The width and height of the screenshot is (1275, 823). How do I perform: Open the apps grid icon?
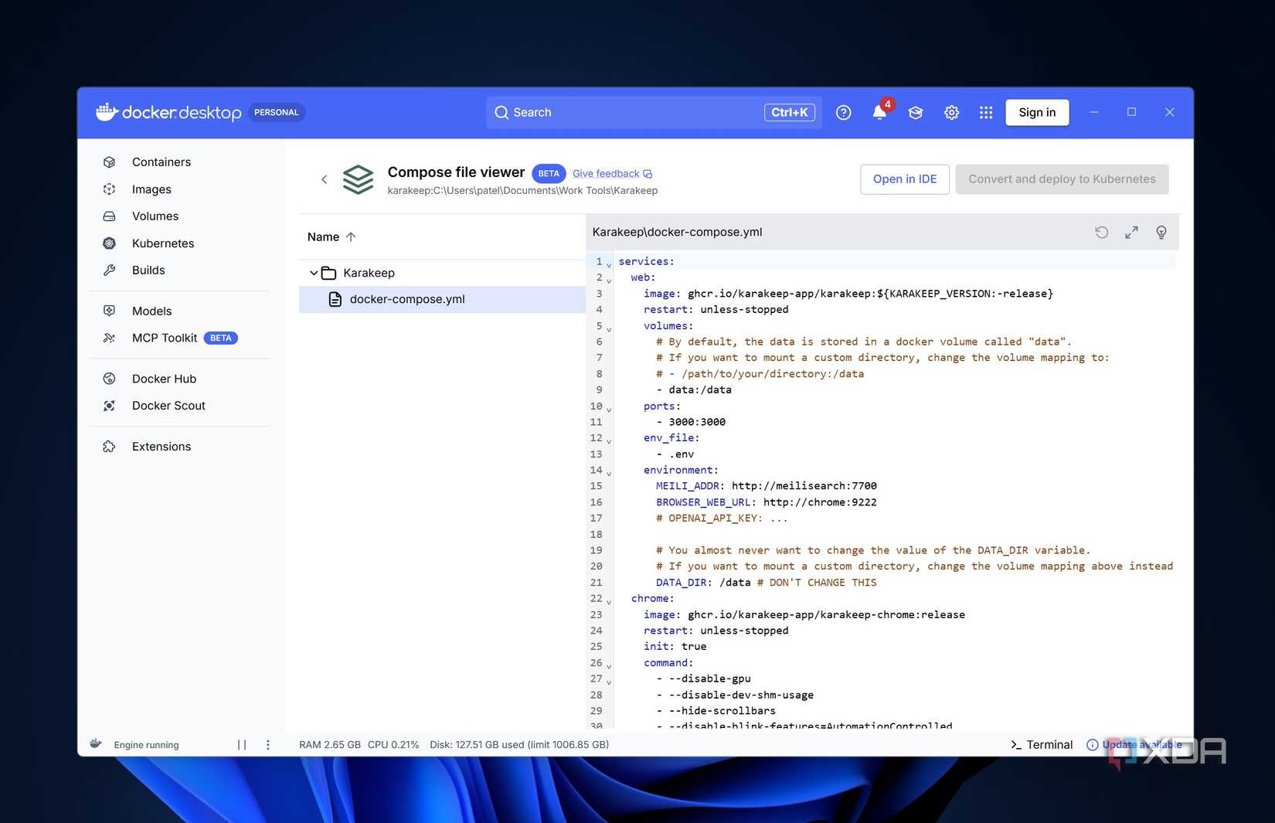pyautogui.click(x=986, y=113)
